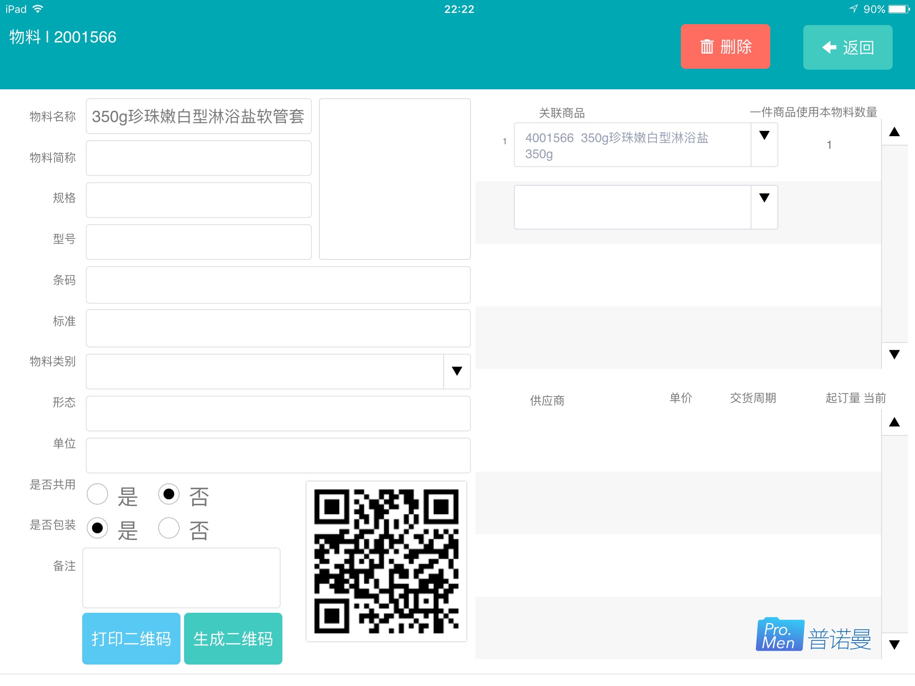The width and height of the screenshot is (915, 686).
Task: Click the 物料名称 input field
Action: click(198, 116)
